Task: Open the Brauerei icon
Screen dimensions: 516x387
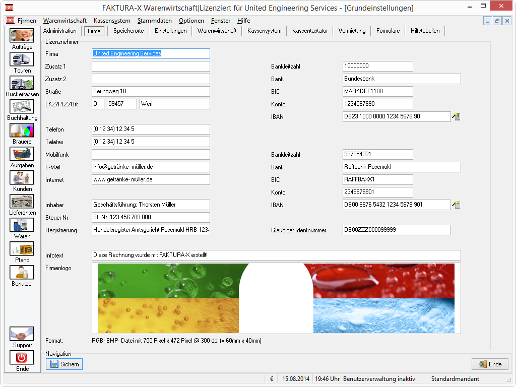Action: pyautogui.click(x=22, y=131)
